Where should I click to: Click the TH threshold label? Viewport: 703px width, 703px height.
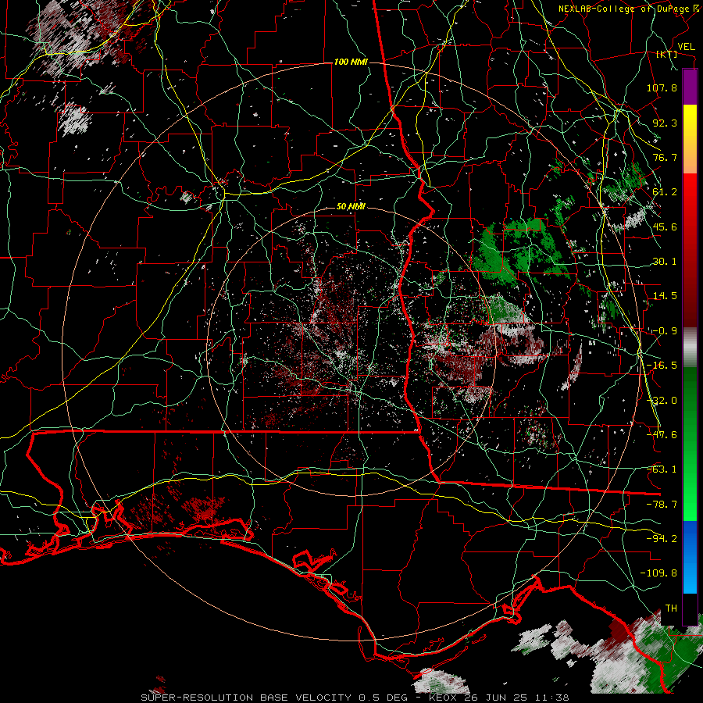(671, 608)
